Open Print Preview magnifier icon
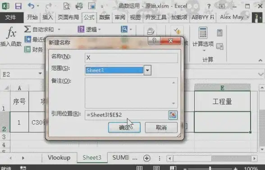The width and height of the screenshot is (265, 170). 66,6
